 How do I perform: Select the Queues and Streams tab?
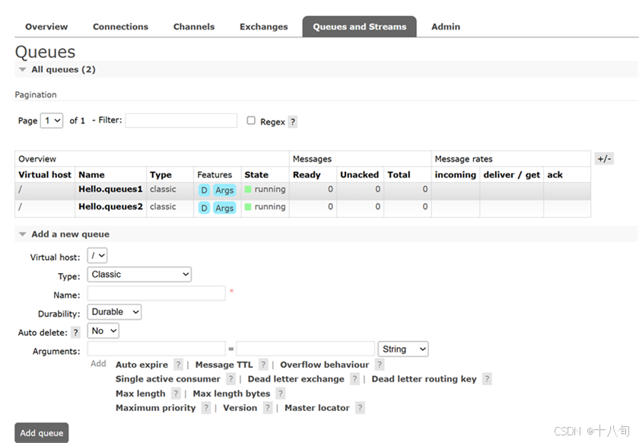tap(359, 27)
